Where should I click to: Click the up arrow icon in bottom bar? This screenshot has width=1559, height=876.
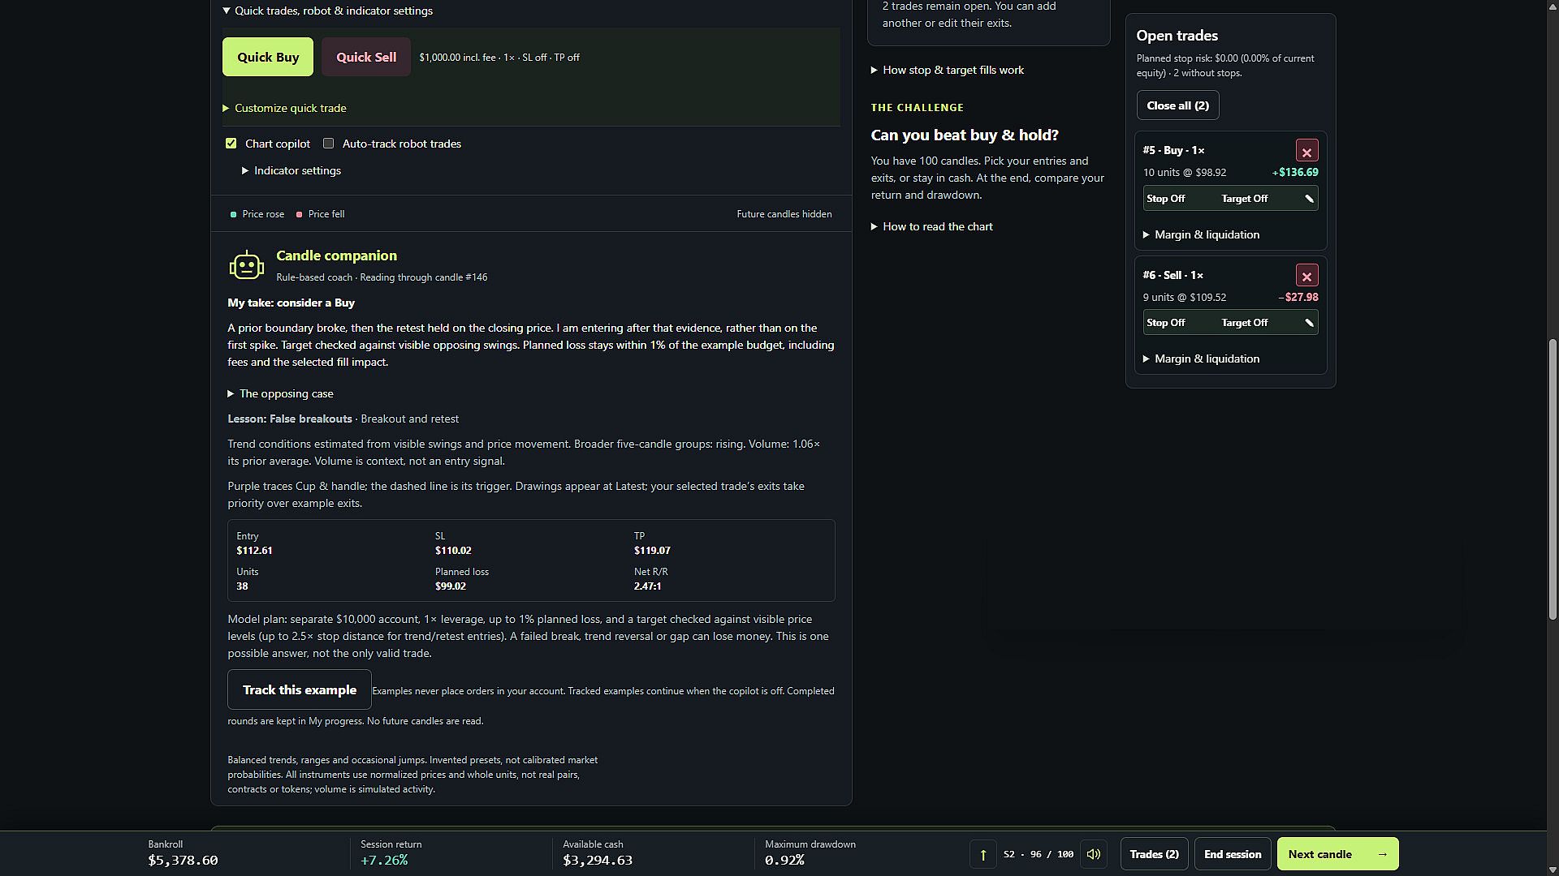click(982, 854)
